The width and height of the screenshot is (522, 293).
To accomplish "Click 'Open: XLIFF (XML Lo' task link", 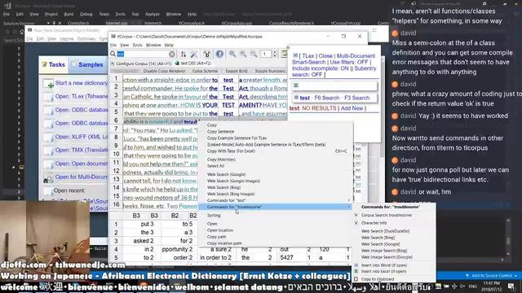I will 82,137.
